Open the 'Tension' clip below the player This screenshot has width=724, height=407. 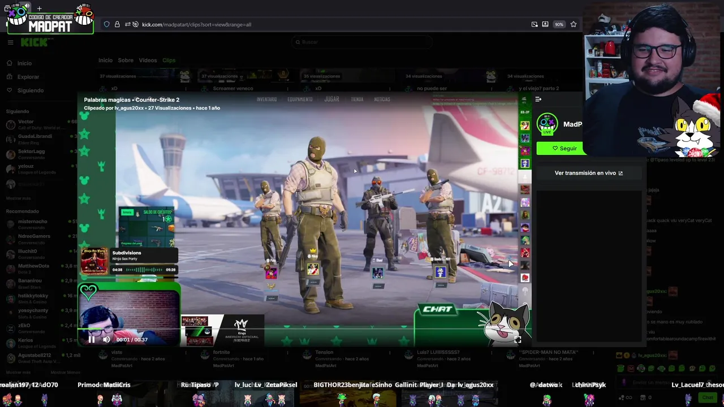pyautogui.click(x=324, y=352)
